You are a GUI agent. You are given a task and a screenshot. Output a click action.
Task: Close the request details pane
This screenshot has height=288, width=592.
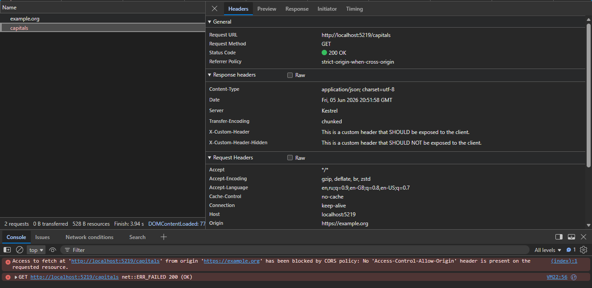tap(215, 8)
